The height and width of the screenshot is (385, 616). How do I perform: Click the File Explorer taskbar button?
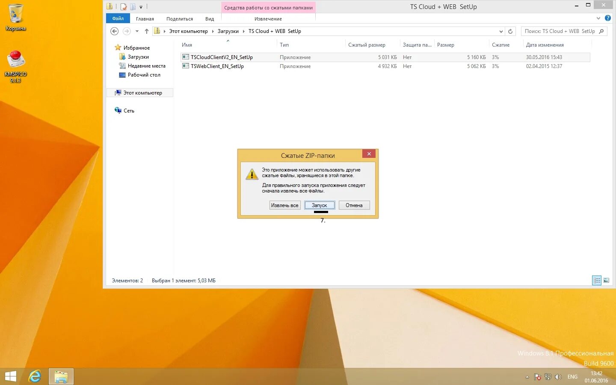(61, 376)
